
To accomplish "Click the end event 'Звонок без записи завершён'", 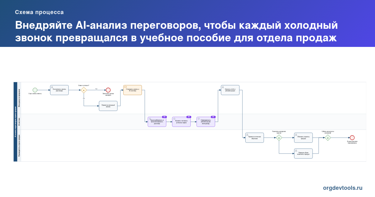I will pyautogui.click(x=108, y=90).
